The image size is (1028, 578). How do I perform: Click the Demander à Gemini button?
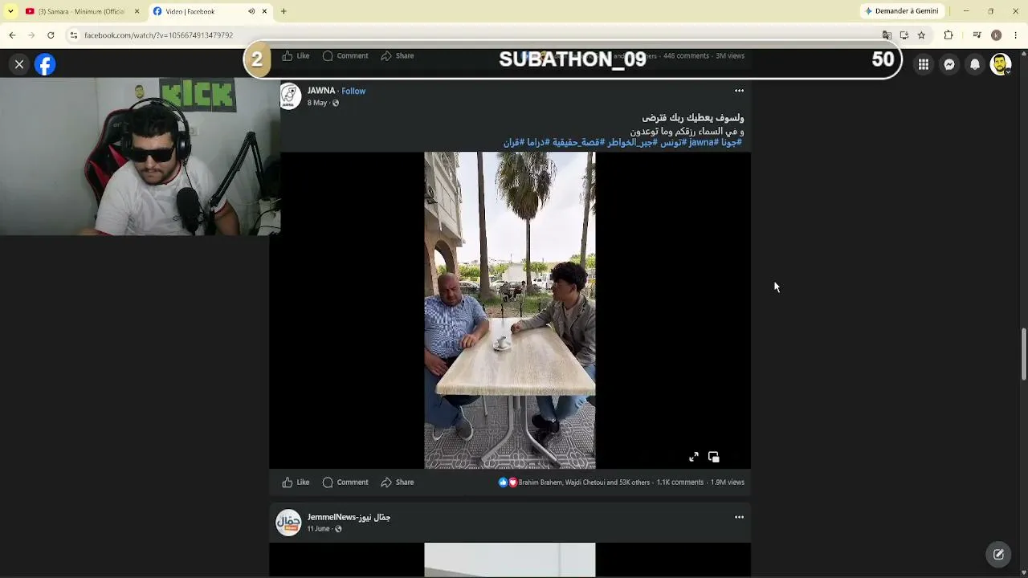(x=901, y=11)
